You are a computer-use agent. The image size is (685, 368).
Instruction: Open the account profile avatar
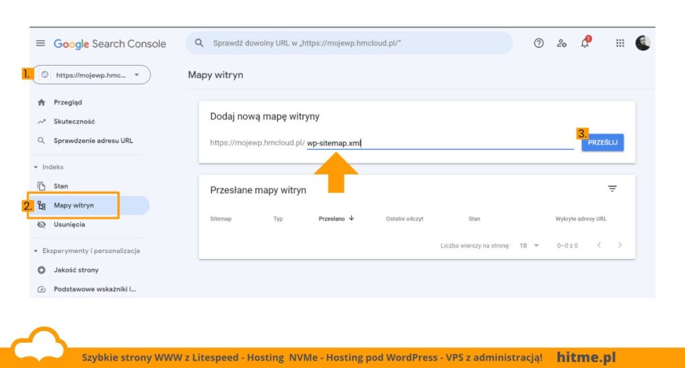pos(643,43)
